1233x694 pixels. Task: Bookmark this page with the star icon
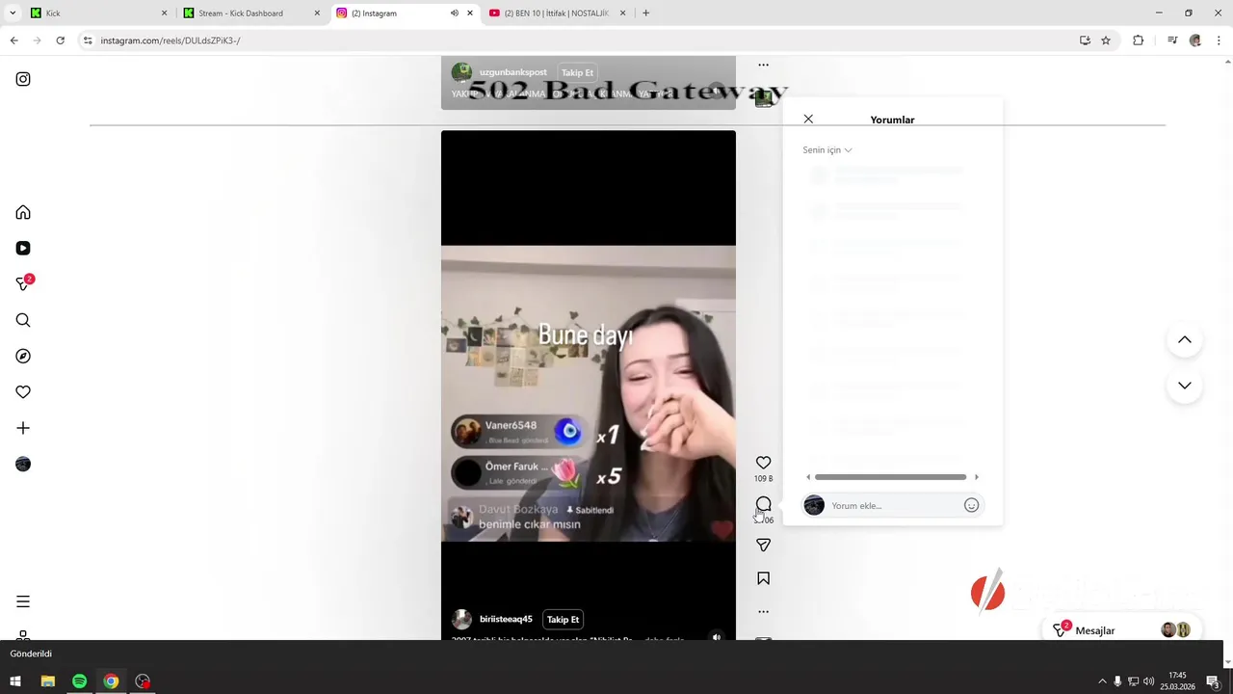coord(1106,40)
